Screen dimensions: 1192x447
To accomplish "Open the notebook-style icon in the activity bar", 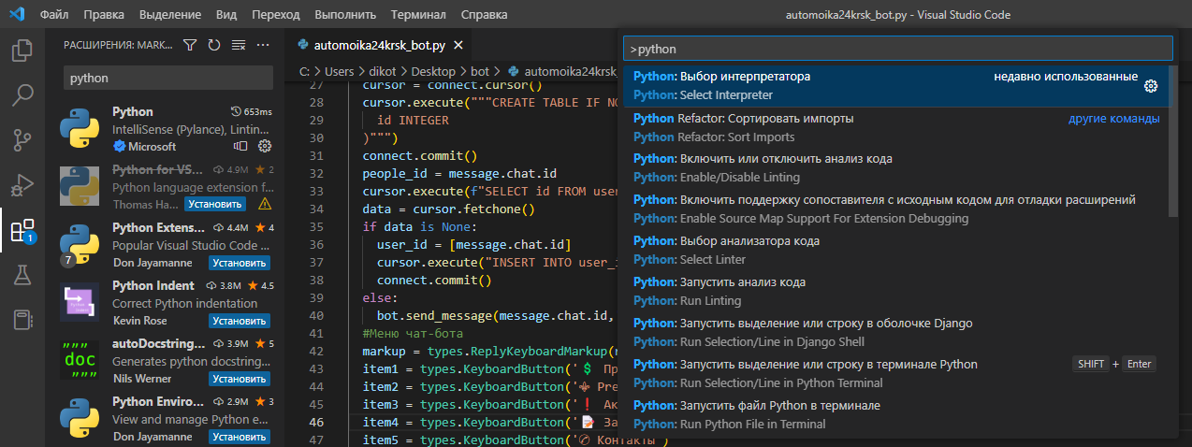I will (22, 321).
